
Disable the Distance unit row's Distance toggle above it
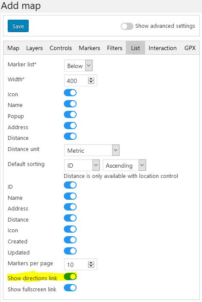(70, 136)
